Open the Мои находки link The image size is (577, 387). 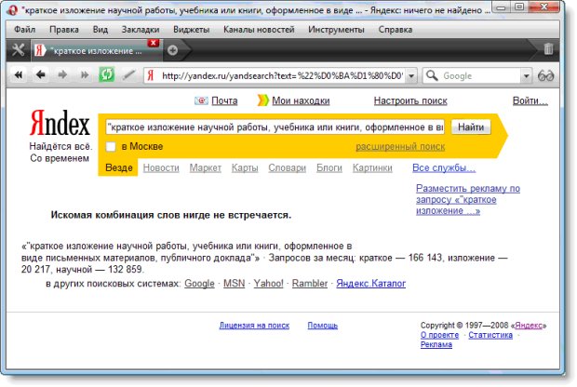[x=301, y=100]
